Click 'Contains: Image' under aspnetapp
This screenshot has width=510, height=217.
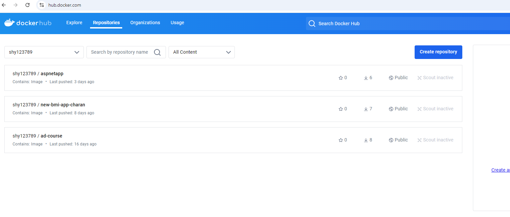(27, 82)
